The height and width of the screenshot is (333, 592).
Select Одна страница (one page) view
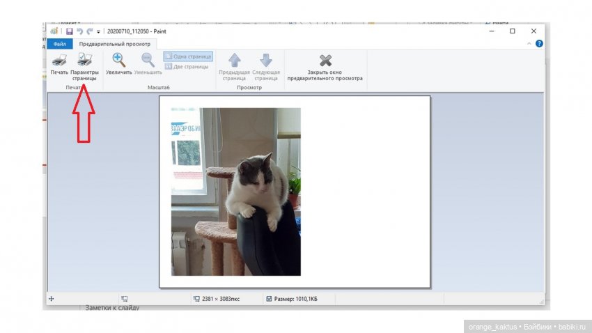click(x=188, y=56)
